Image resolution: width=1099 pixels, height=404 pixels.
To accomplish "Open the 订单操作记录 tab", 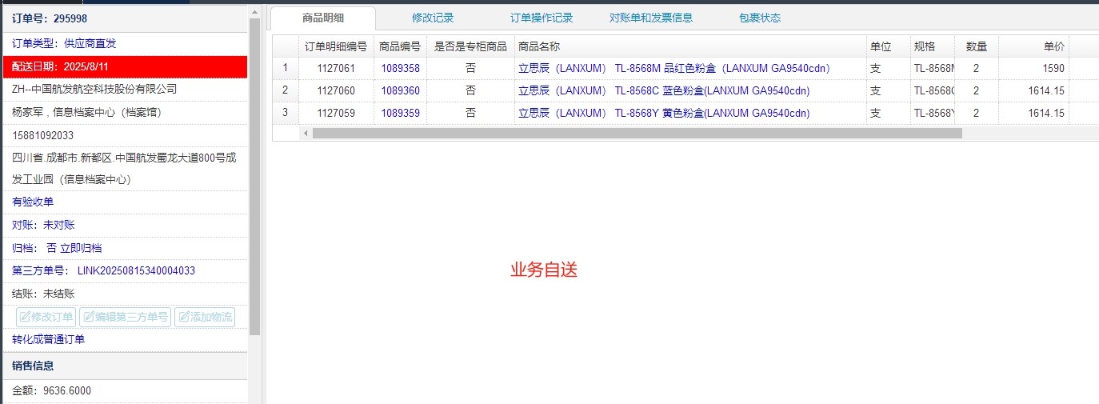I will point(542,18).
